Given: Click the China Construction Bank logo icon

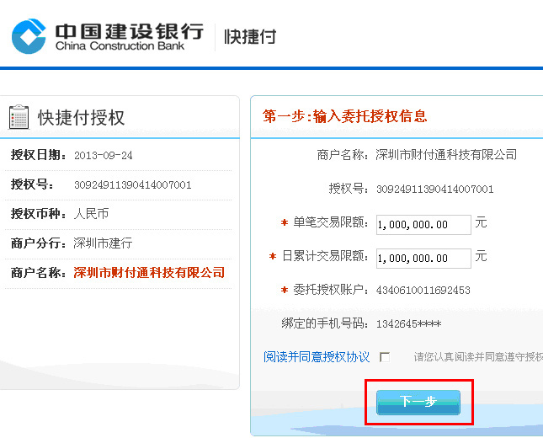Looking at the screenshot, I should coord(29,36).
